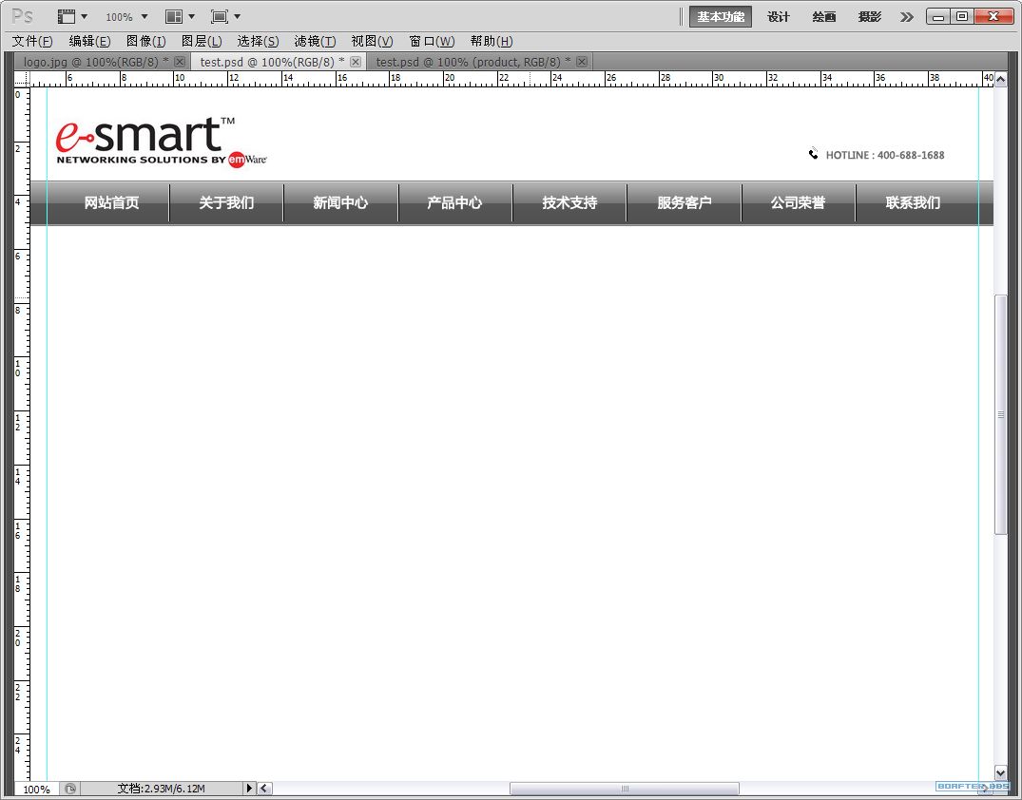The height and width of the screenshot is (800, 1022).
Task: Open the 窗口(W) menu
Action: pyautogui.click(x=432, y=41)
